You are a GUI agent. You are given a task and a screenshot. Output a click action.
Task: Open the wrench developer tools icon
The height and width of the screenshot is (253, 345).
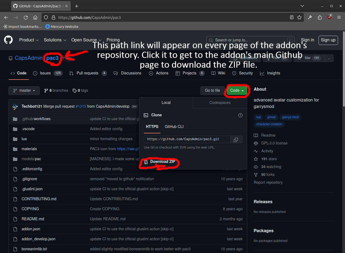(310, 17)
